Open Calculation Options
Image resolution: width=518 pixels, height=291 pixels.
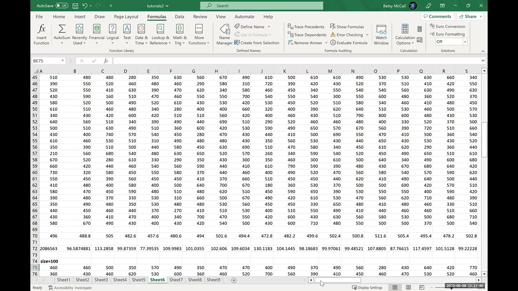point(405,34)
